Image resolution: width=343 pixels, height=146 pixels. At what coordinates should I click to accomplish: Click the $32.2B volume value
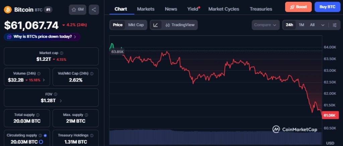[x=15, y=80]
